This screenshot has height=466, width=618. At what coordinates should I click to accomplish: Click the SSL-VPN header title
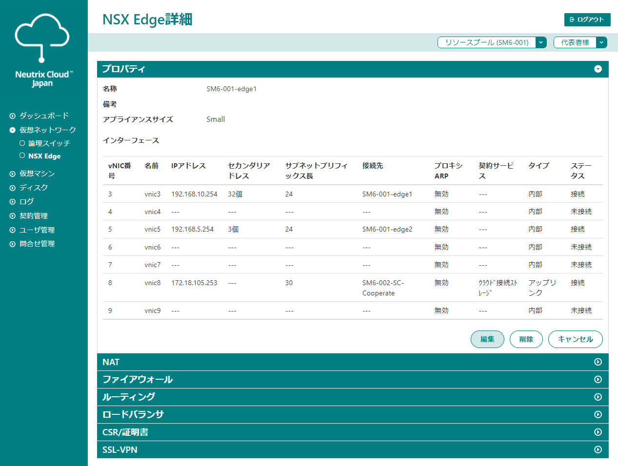[x=120, y=450]
